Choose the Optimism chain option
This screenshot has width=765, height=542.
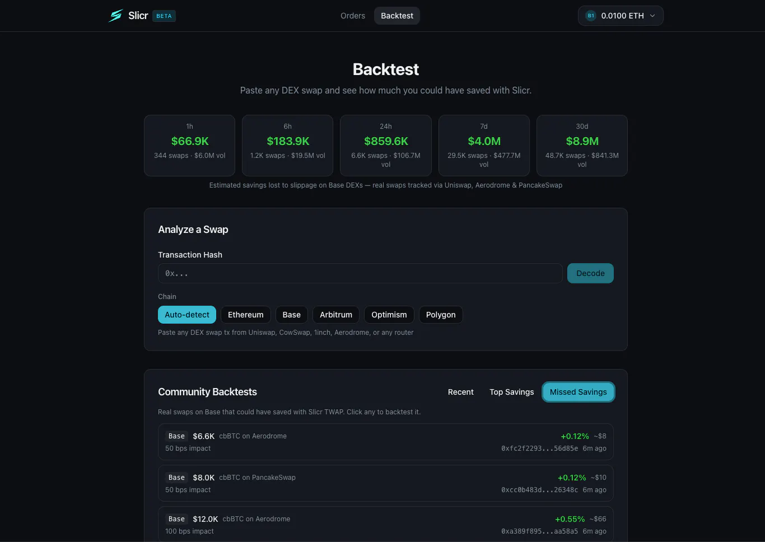click(389, 315)
